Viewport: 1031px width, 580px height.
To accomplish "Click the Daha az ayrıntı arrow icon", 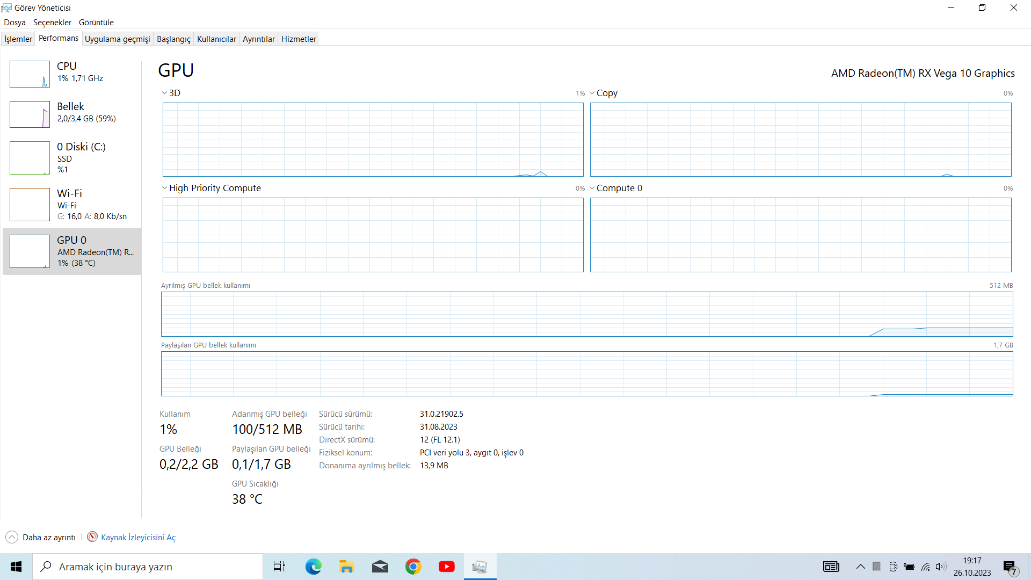I will pyautogui.click(x=12, y=537).
